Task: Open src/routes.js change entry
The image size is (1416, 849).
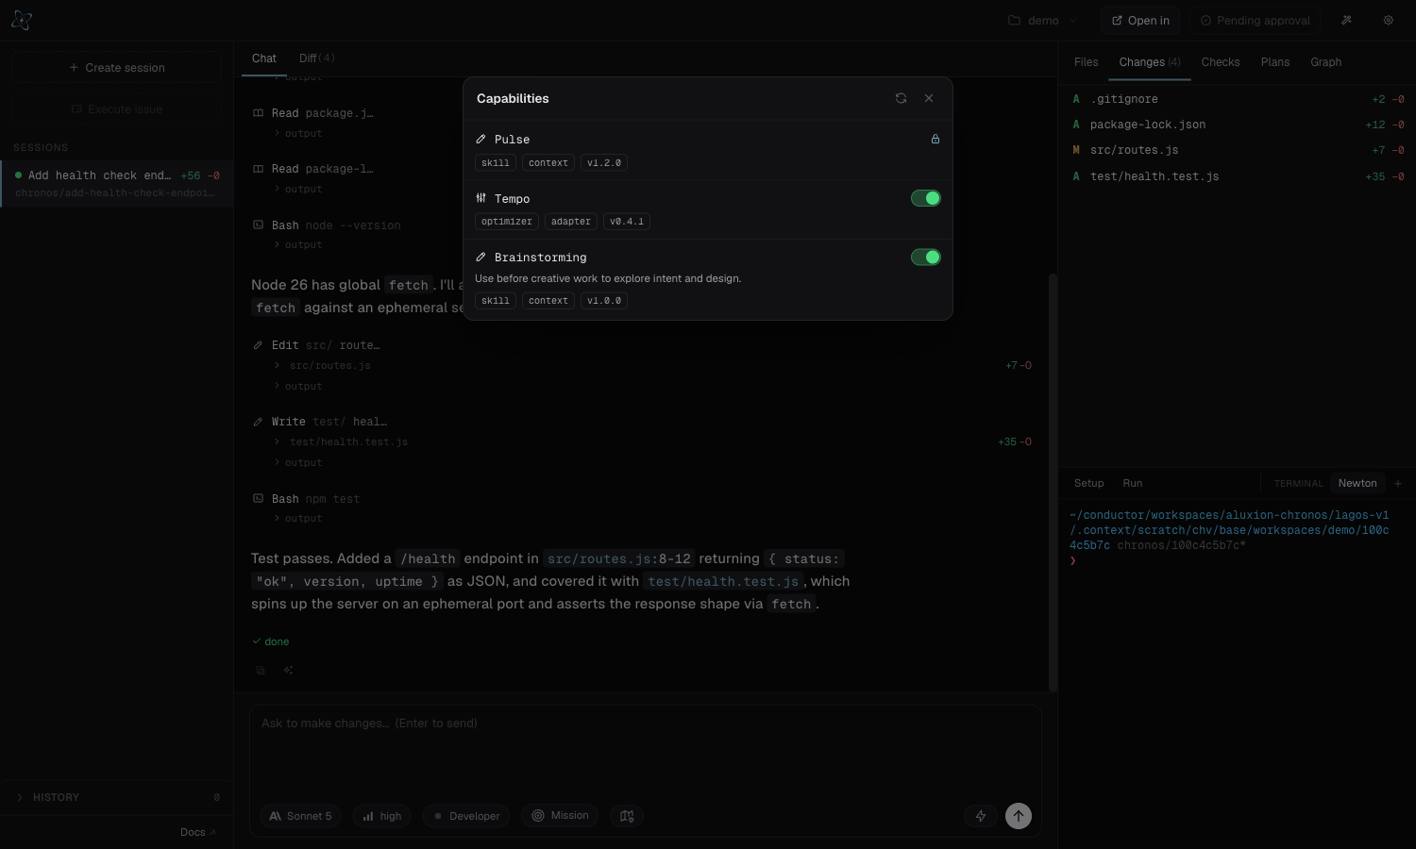Action: click(1238, 150)
